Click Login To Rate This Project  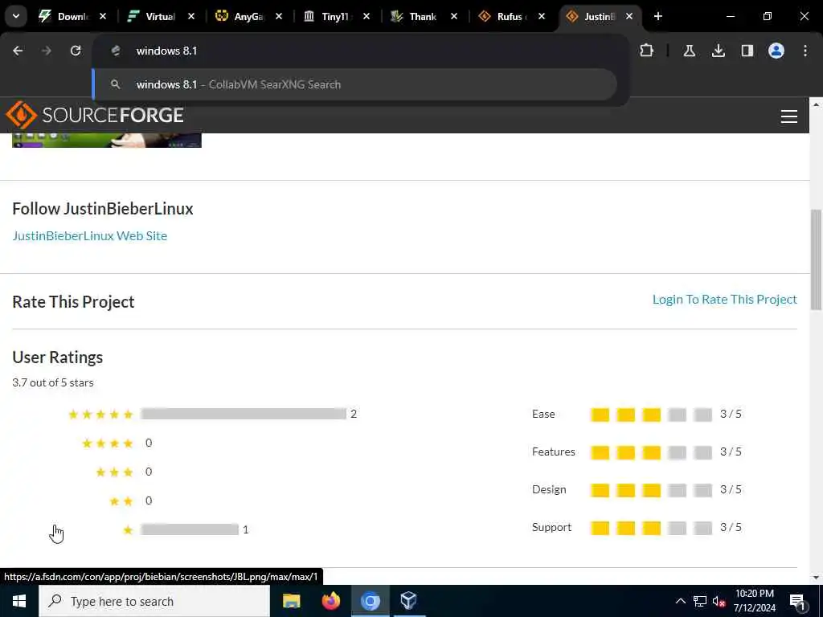point(724,299)
